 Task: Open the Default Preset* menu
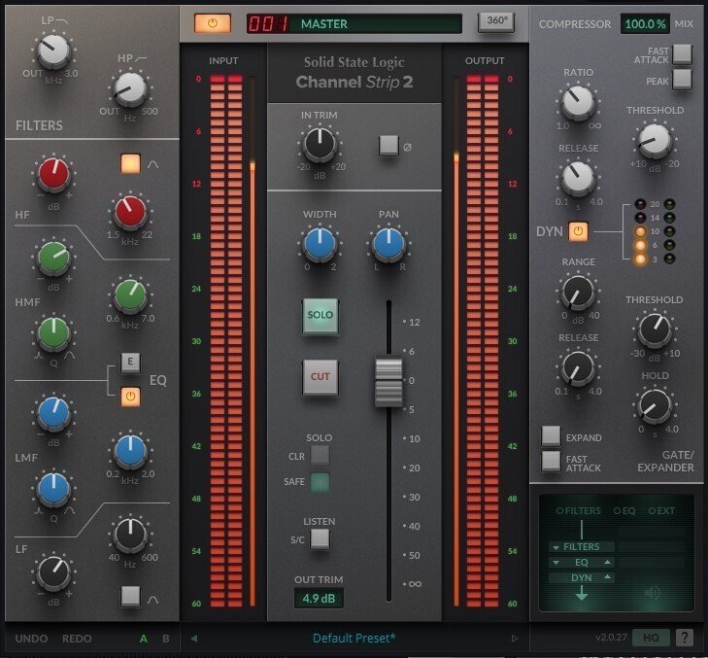point(354,639)
